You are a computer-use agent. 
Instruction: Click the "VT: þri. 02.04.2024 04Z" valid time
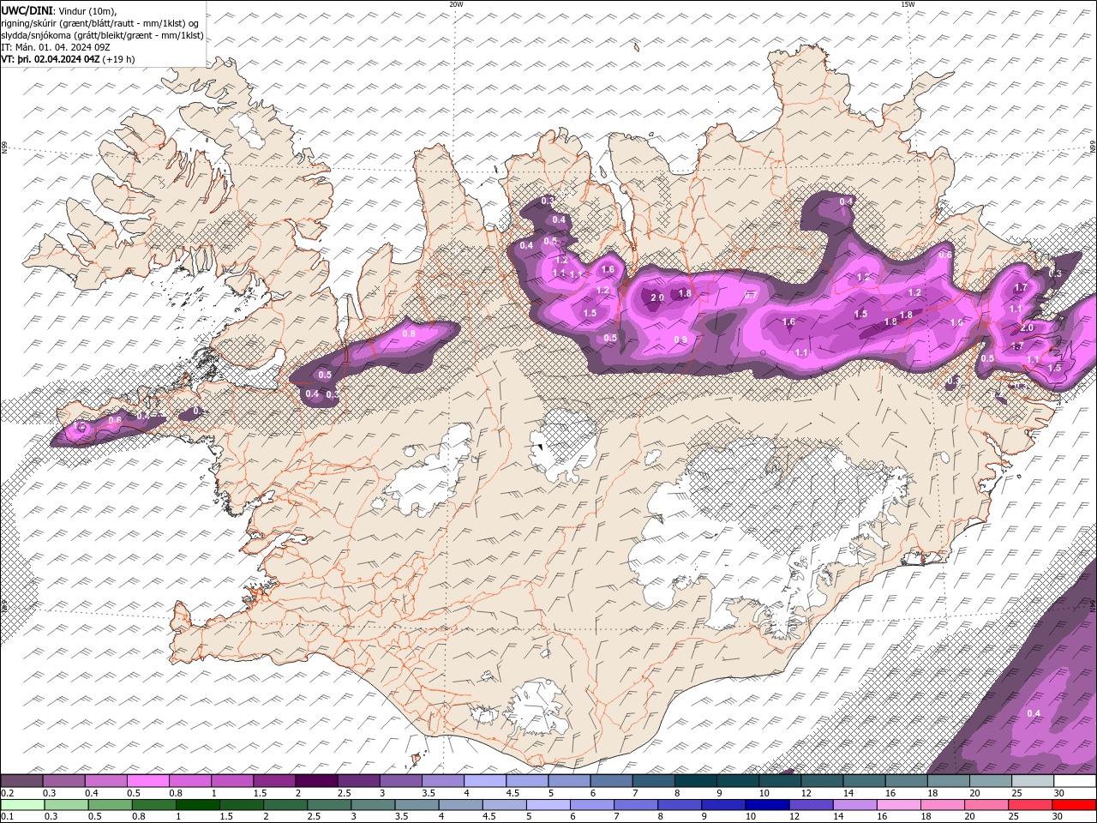51,59
